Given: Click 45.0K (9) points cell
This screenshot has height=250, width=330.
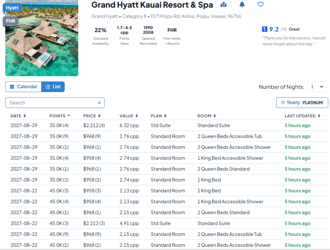Looking at the screenshot, I should (59, 234).
